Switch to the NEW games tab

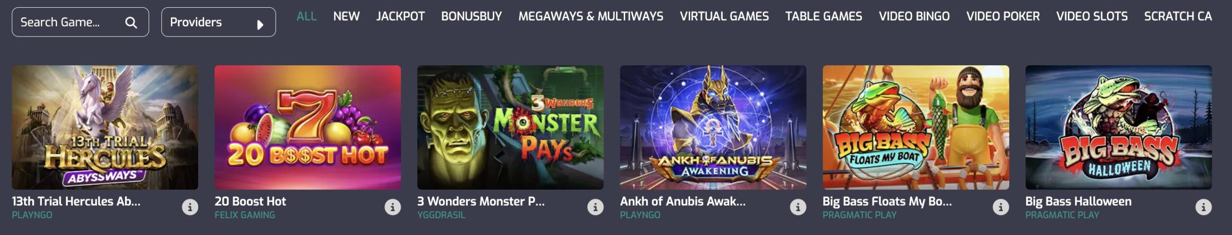346,16
